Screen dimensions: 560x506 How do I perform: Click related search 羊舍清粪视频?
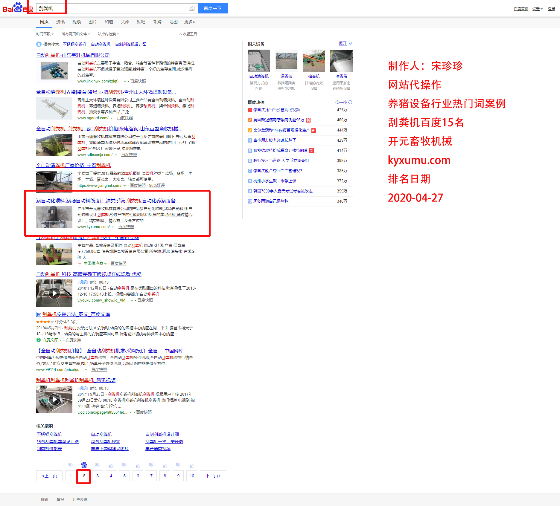coord(158,449)
